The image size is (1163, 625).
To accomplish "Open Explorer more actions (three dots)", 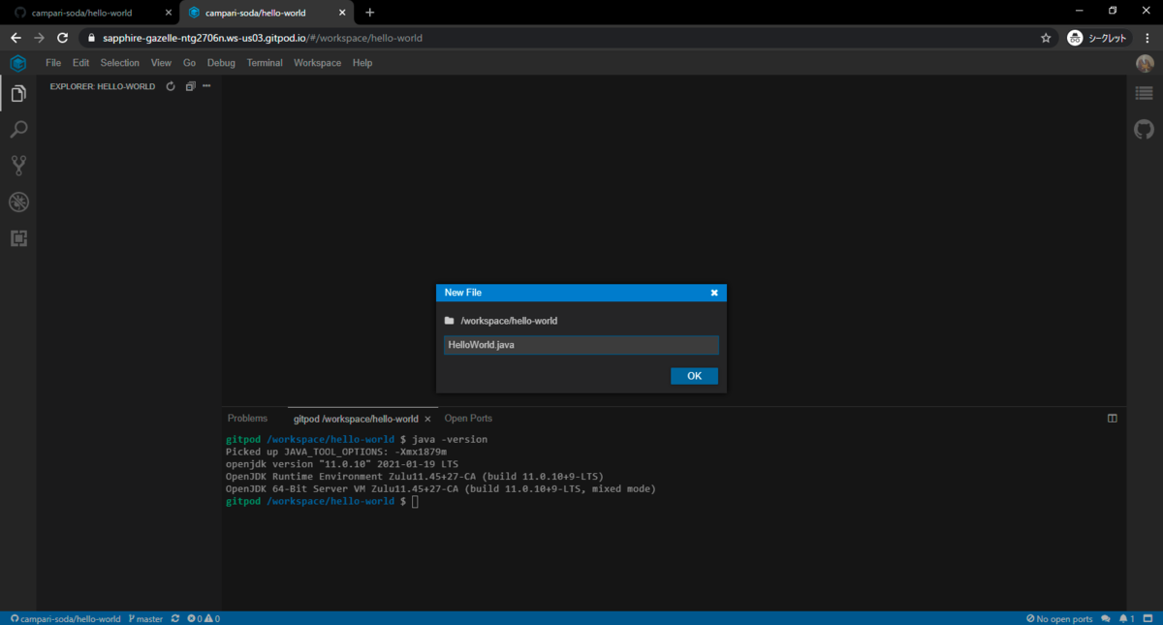I will pos(206,86).
